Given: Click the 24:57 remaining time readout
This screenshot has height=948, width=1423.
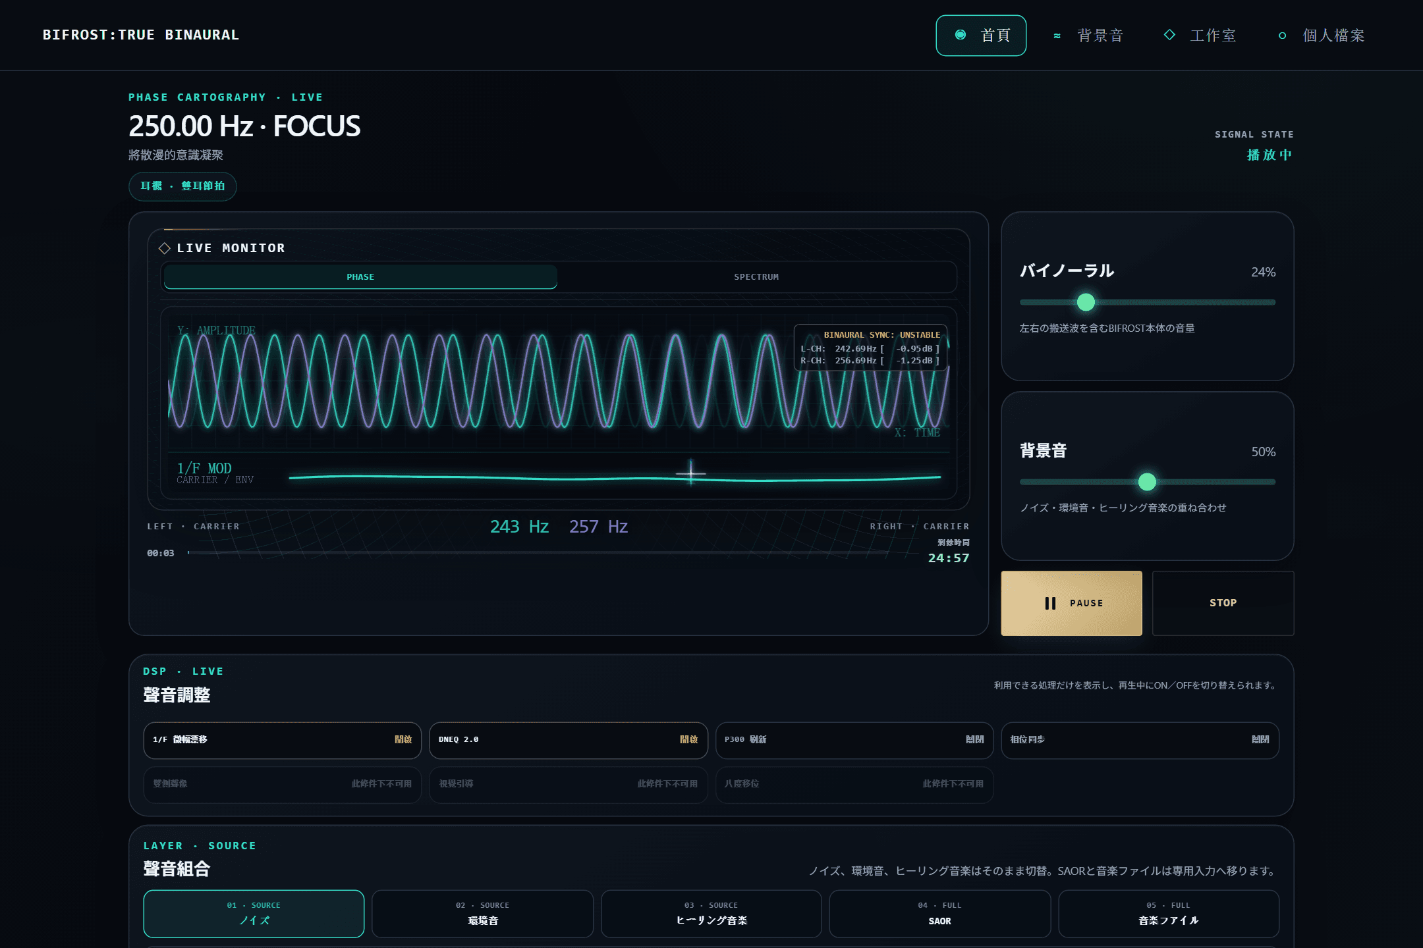Looking at the screenshot, I should click(949, 558).
